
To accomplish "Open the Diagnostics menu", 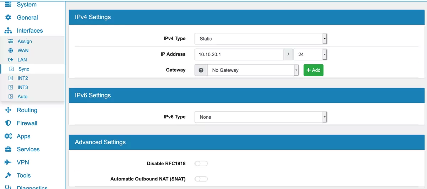I will click(32, 187).
